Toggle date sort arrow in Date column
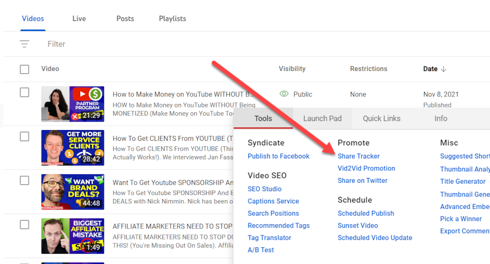490x264 pixels. click(443, 69)
